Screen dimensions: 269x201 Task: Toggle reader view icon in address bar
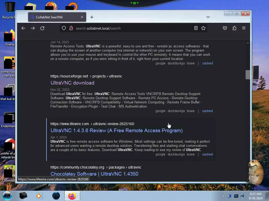click(196, 28)
